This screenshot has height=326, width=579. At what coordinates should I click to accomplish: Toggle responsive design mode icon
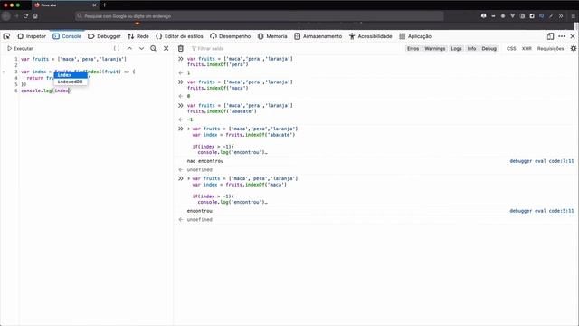pyautogui.click(x=551, y=36)
